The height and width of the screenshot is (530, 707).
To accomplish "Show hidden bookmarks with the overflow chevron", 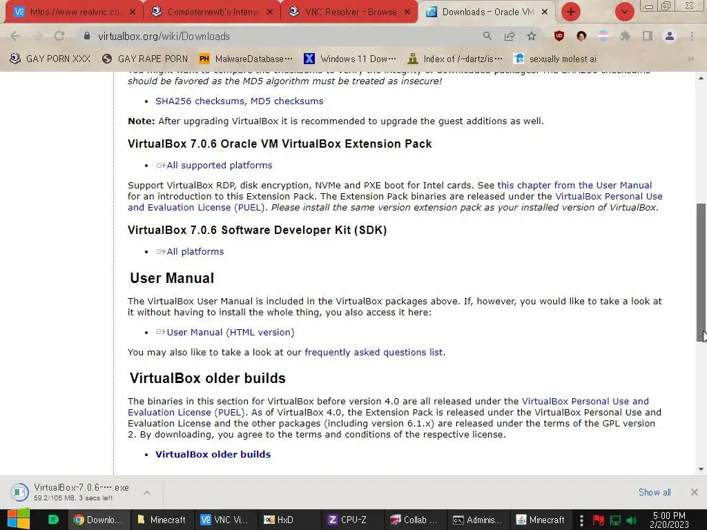I will click(690, 59).
